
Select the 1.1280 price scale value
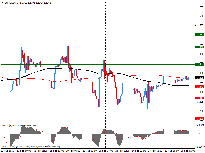click(200, 111)
